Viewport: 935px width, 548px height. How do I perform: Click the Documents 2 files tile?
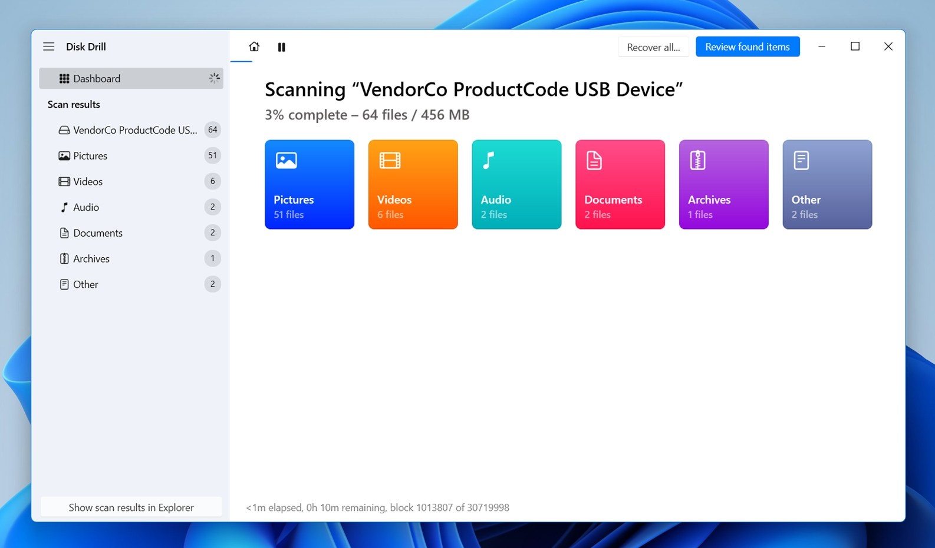620,184
